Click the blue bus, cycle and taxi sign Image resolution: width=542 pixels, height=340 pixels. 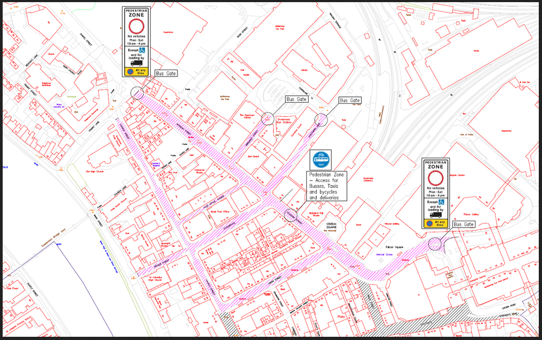[x=320, y=160]
